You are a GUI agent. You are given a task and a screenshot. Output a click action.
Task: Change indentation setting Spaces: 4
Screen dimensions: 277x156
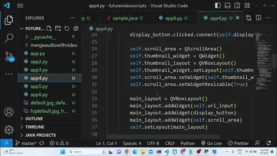(132, 143)
